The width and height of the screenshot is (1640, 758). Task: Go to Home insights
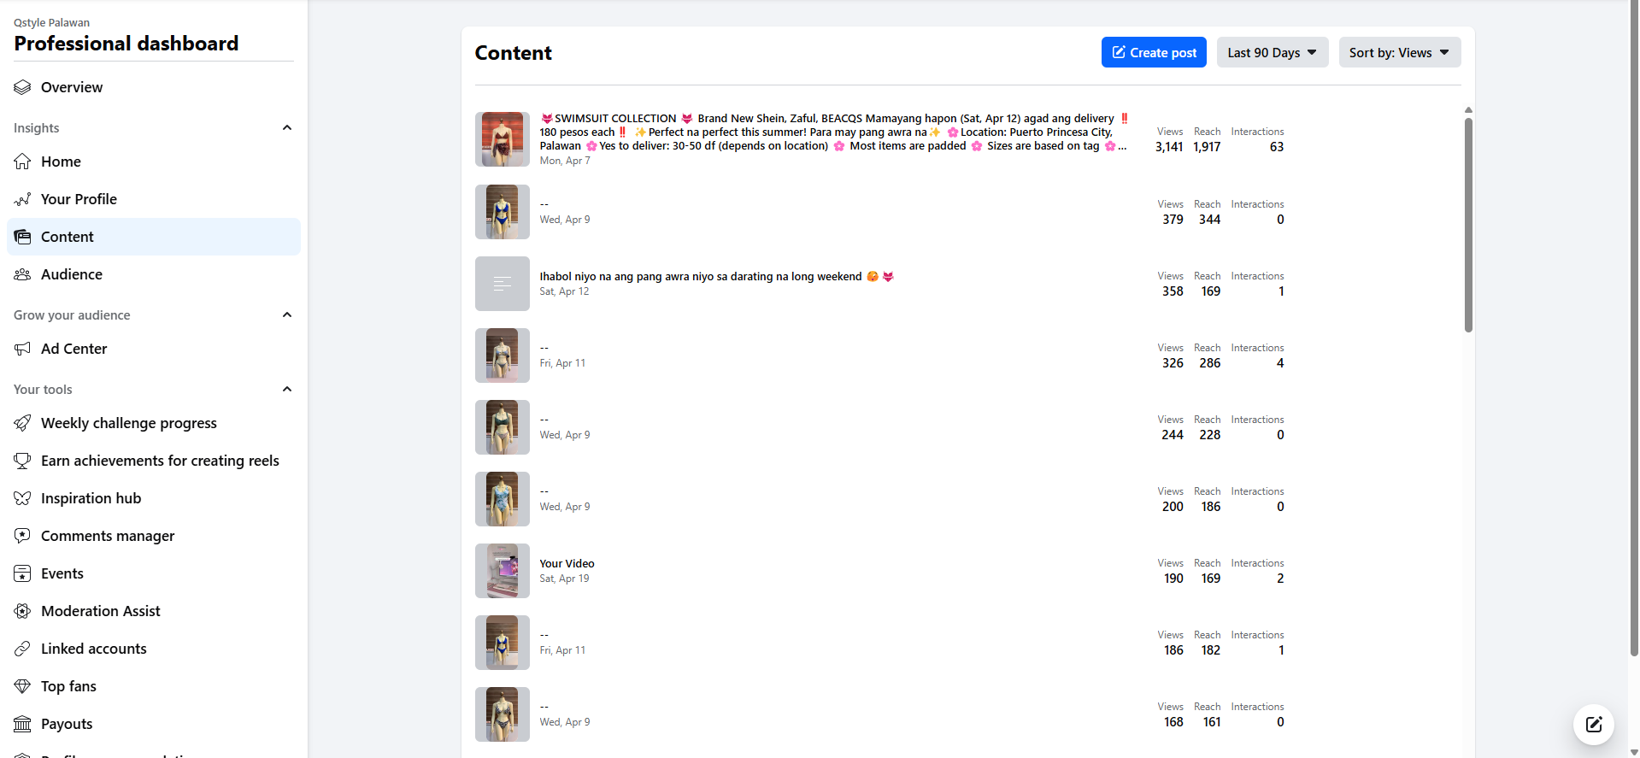[x=154, y=162]
